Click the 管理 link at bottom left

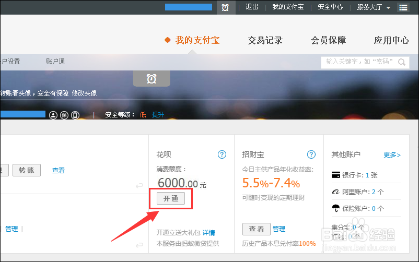click(x=11, y=229)
